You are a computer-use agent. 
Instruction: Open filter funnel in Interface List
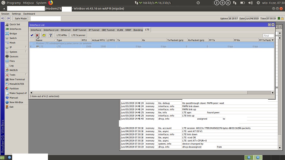pyautogui.click(x=51, y=35)
